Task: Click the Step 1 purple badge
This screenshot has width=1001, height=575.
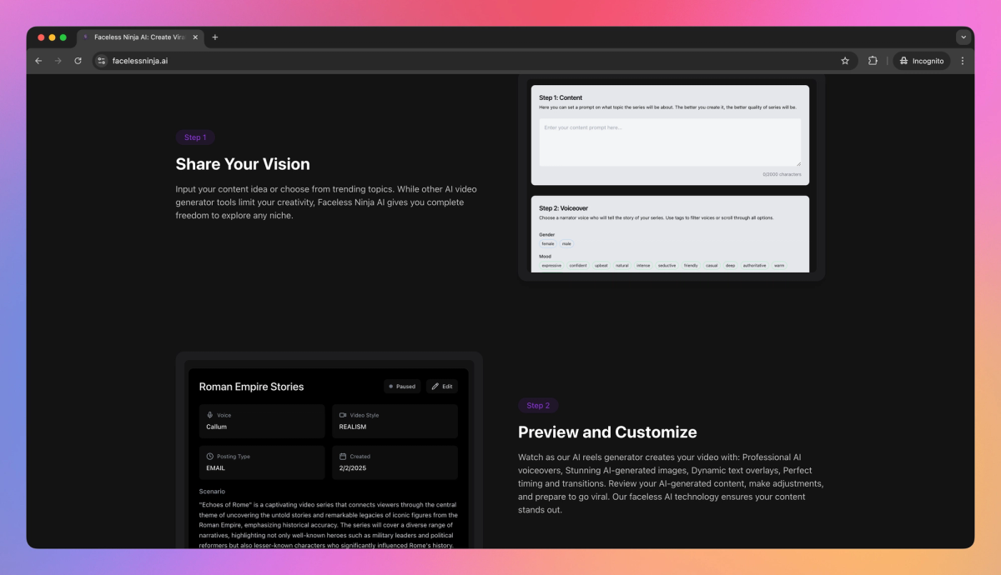Action: tap(195, 137)
